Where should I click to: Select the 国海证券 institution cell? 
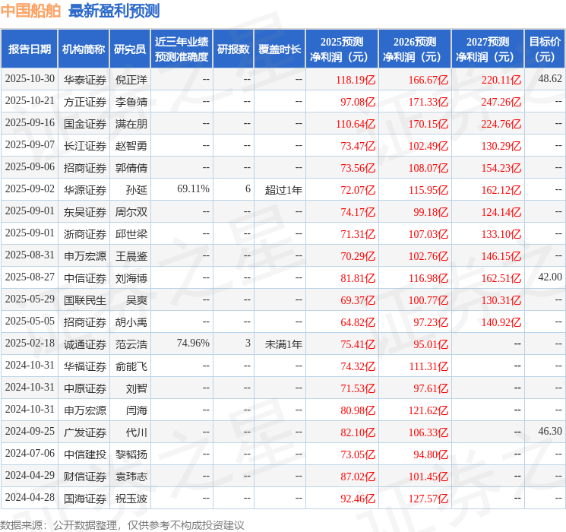[85, 499]
